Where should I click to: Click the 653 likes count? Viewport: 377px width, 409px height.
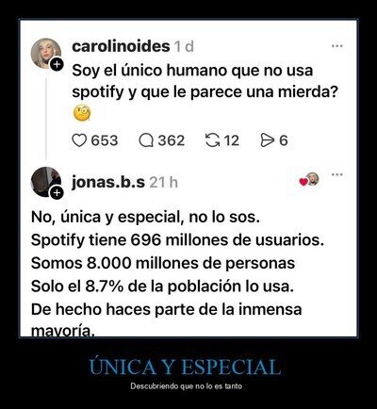pos(105,140)
